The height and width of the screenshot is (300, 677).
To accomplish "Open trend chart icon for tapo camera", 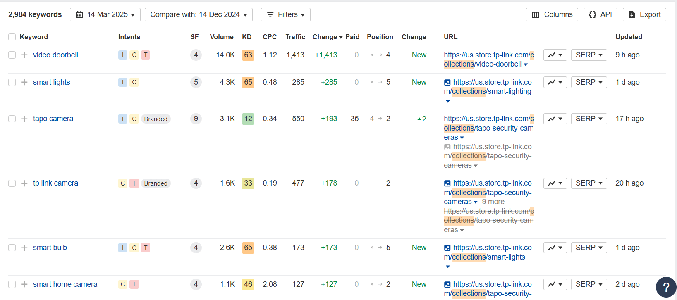I will pos(555,119).
